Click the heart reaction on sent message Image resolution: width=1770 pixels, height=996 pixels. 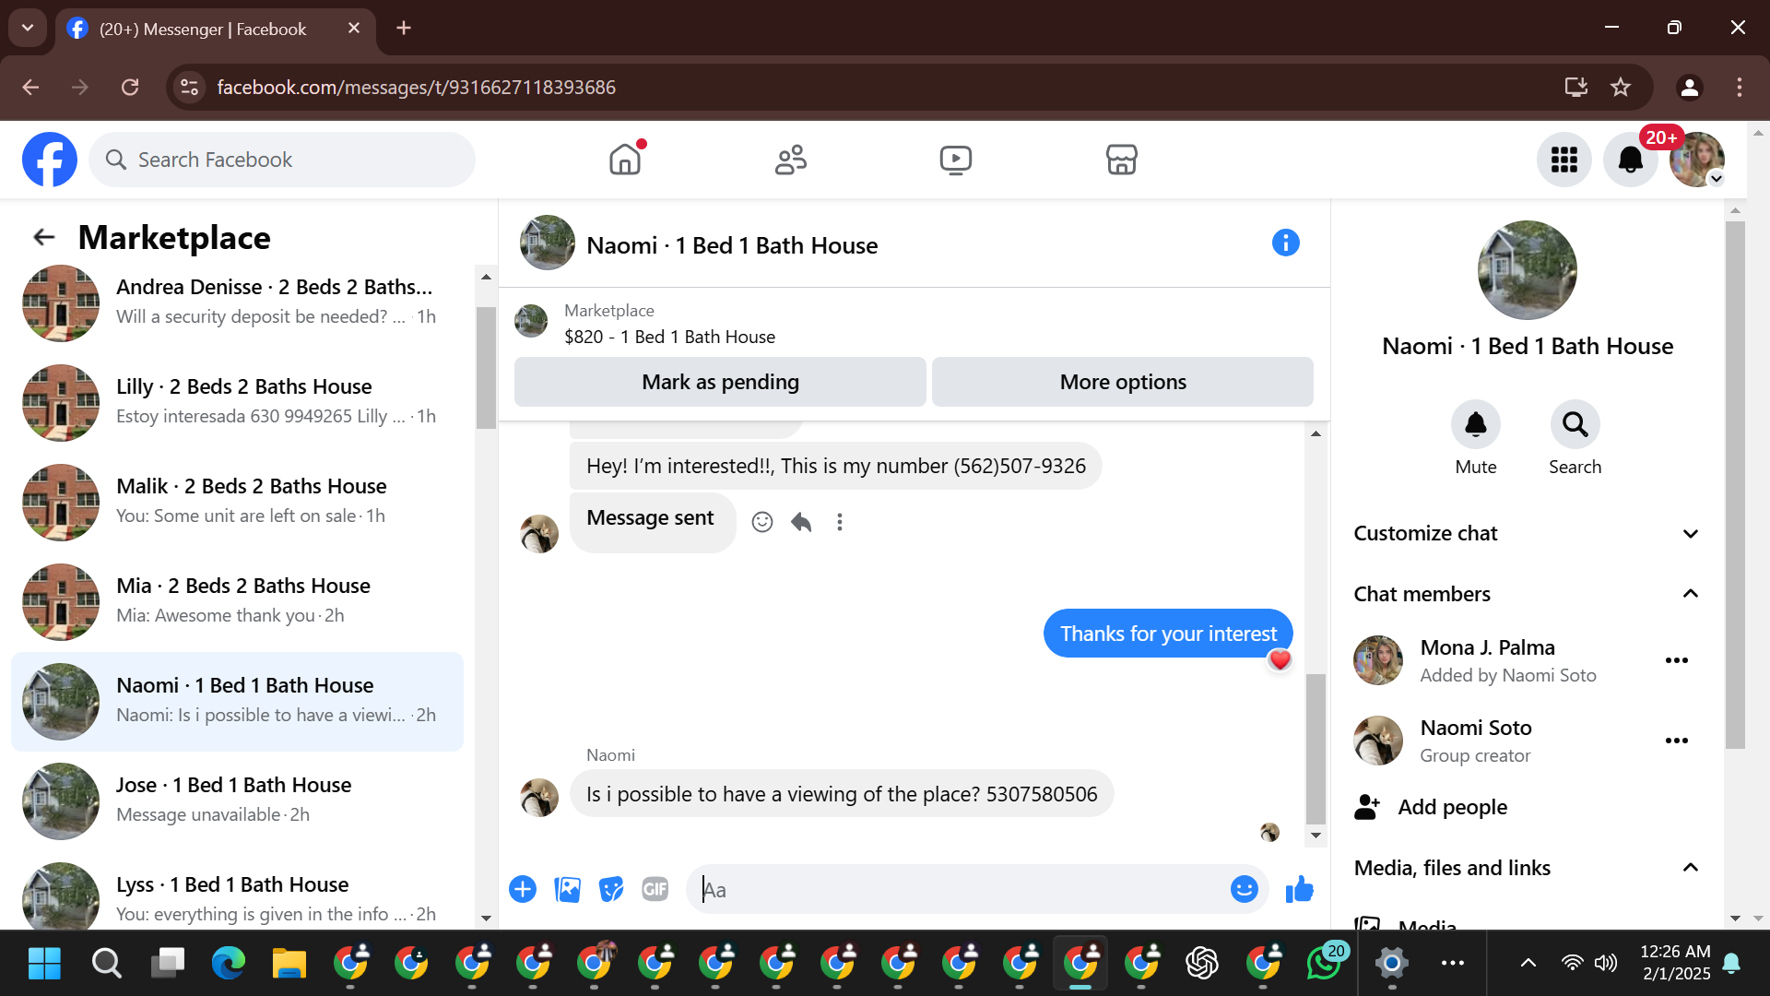(1280, 660)
